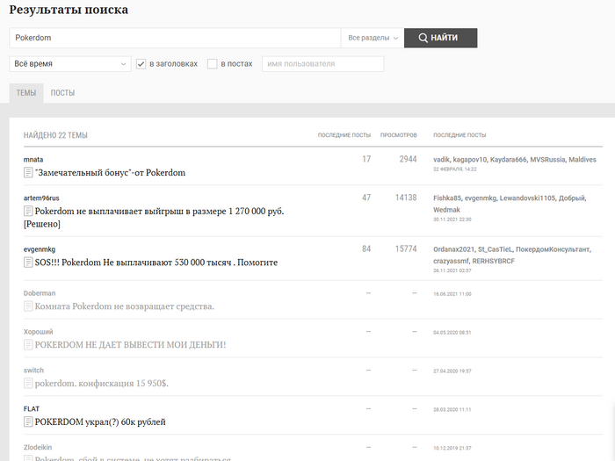
Task: Open the artem96rus author profile
Action: coord(41,198)
